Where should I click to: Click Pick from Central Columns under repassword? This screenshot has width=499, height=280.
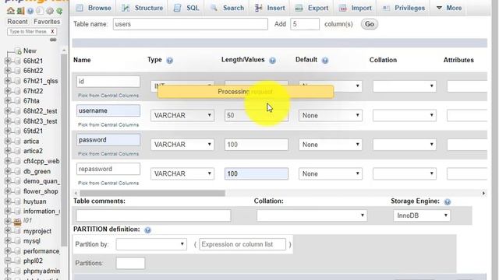(x=108, y=184)
